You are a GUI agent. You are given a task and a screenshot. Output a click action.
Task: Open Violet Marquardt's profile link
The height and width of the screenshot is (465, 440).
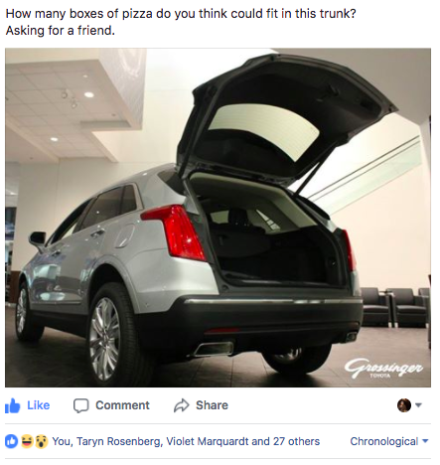208,441
